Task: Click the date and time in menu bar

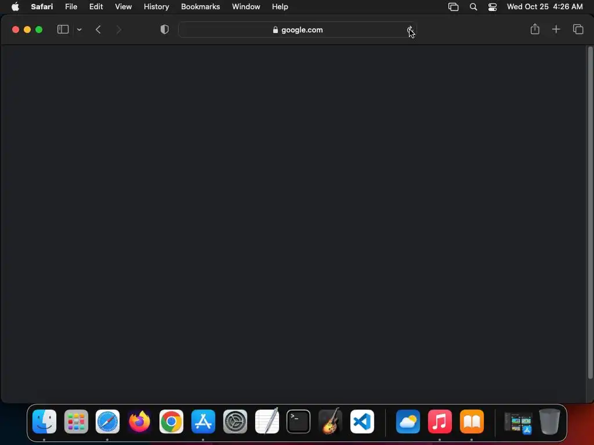Action: pyautogui.click(x=545, y=7)
